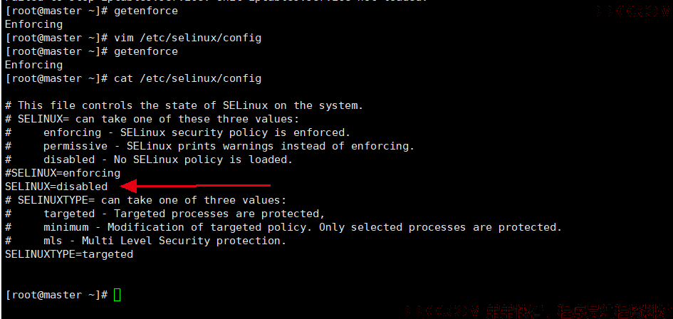Click the red arrow annotation
Screen dimensions: 673x319
(195, 186)
